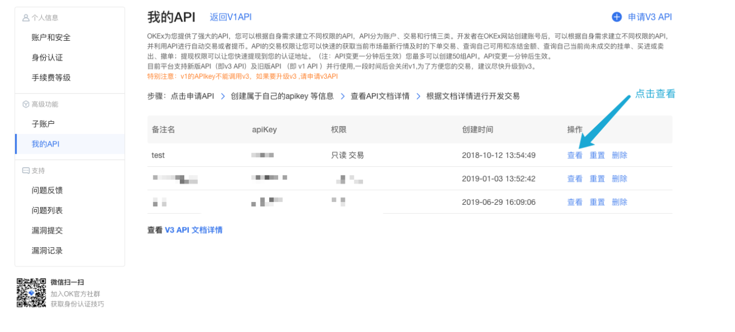Open the V3 API 文档详情 link
Screen dimensions: 735x332
pos(193,230)
